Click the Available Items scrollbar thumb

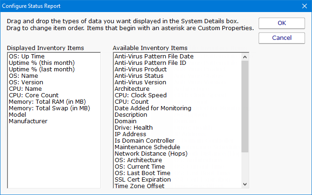(245, 107)
